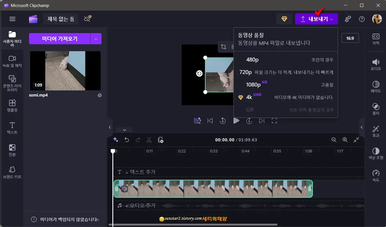Open the 필터 panel on the right

tap(376, 108)
